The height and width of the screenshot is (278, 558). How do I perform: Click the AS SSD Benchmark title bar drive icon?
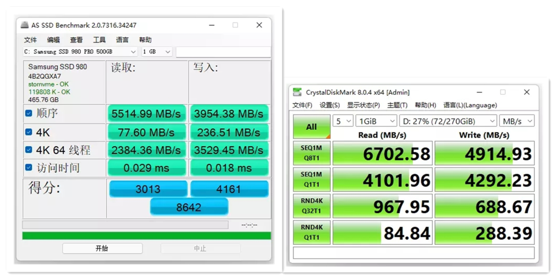[24, 25]
